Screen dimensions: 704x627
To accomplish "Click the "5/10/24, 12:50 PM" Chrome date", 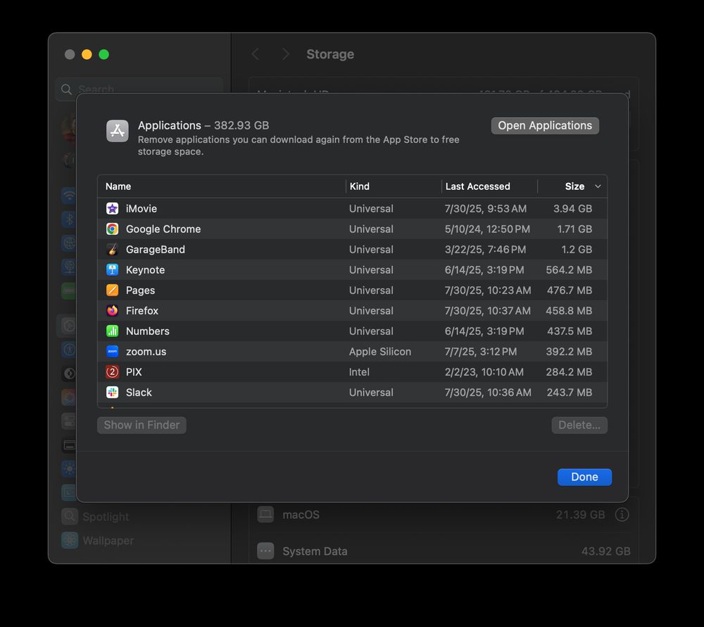I will 487,229.
